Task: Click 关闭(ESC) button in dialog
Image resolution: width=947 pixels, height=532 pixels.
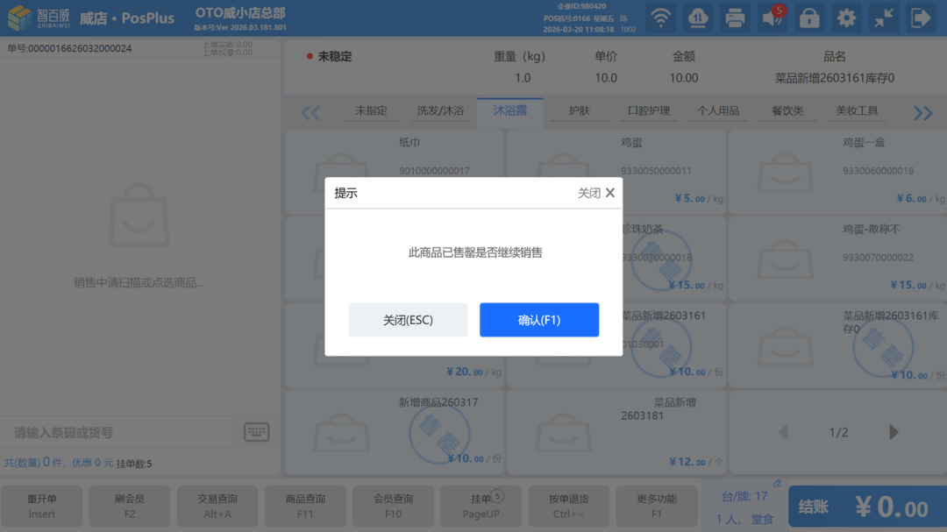Action: [x=408, y=320]
